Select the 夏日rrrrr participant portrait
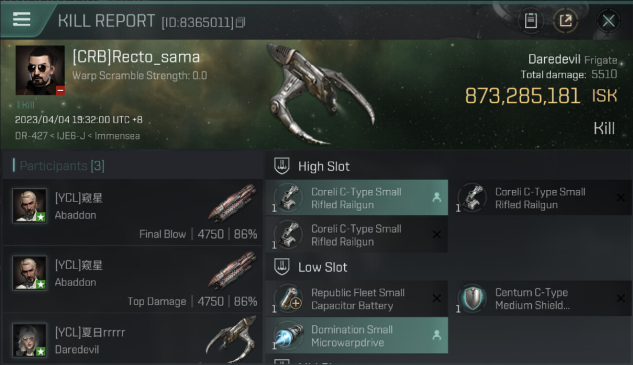The width and height of the screenshot is (633, 365). tap(30, 340)
